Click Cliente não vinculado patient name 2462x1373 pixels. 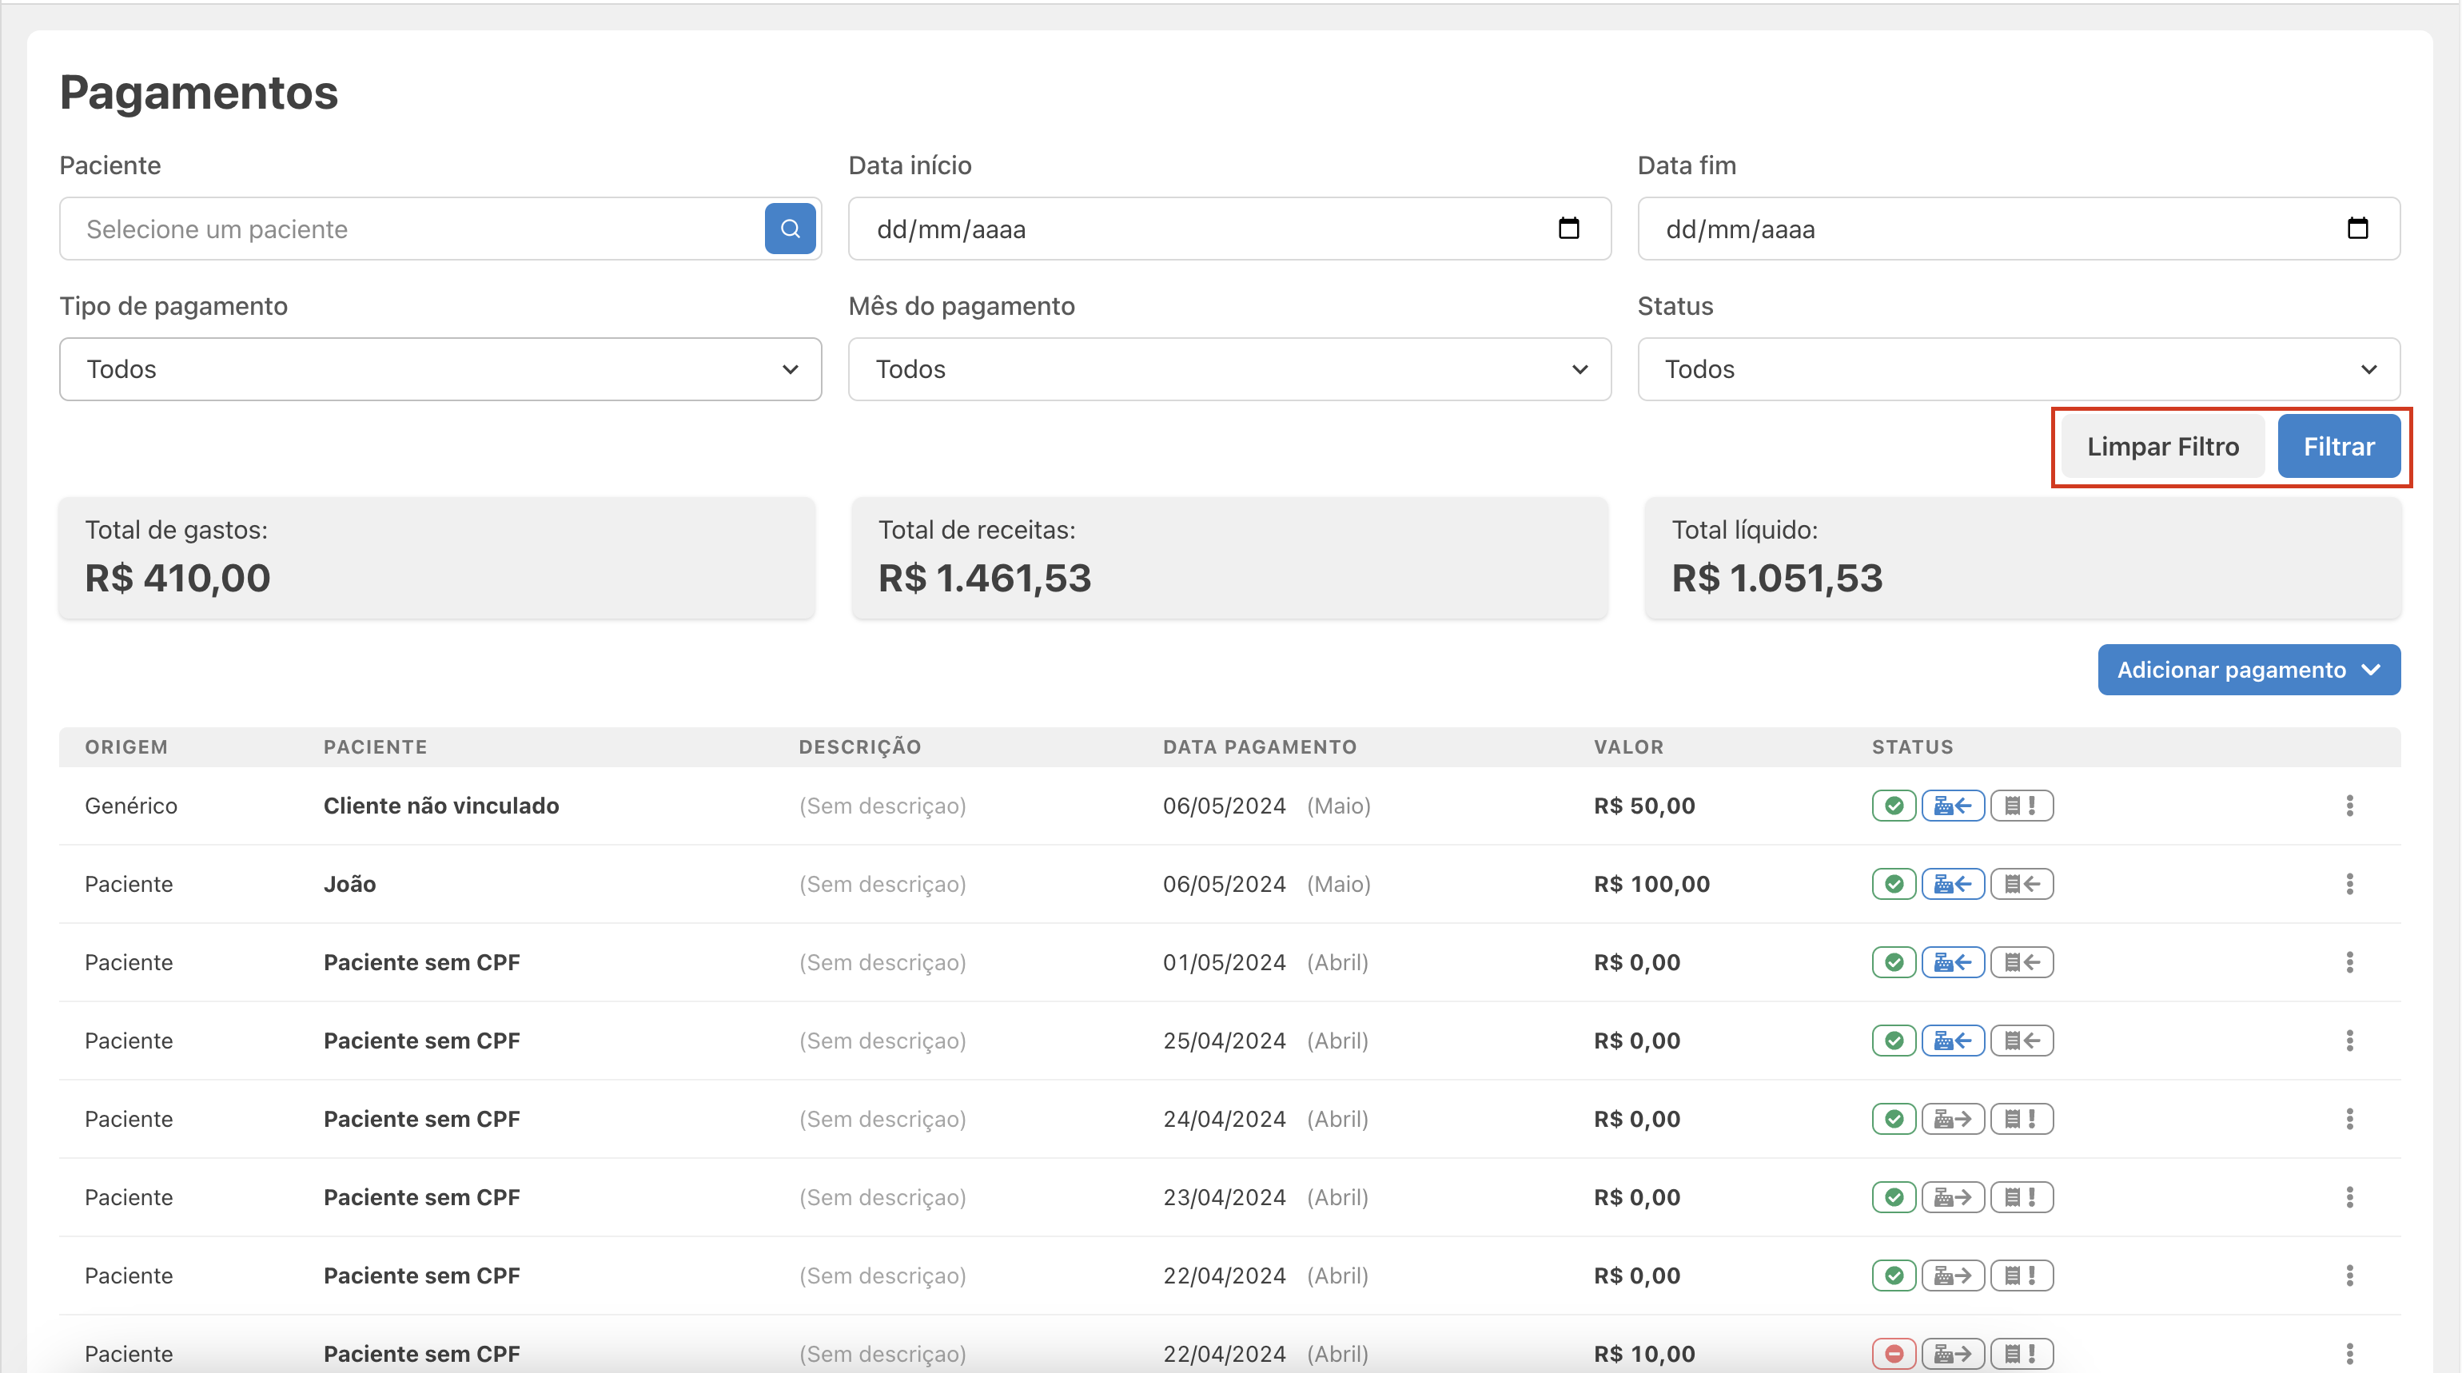[440, 806]
